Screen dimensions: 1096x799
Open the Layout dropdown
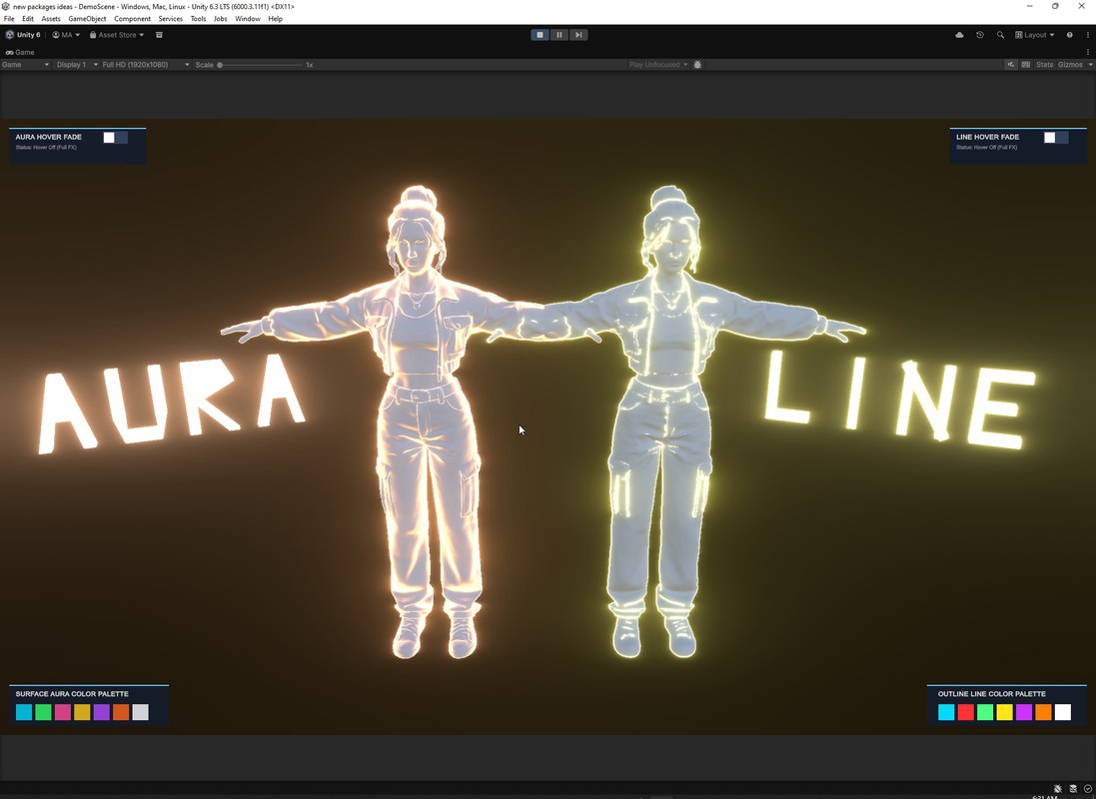[1034, 35]
